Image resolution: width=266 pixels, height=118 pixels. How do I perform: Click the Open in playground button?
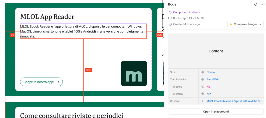[216, 112]
